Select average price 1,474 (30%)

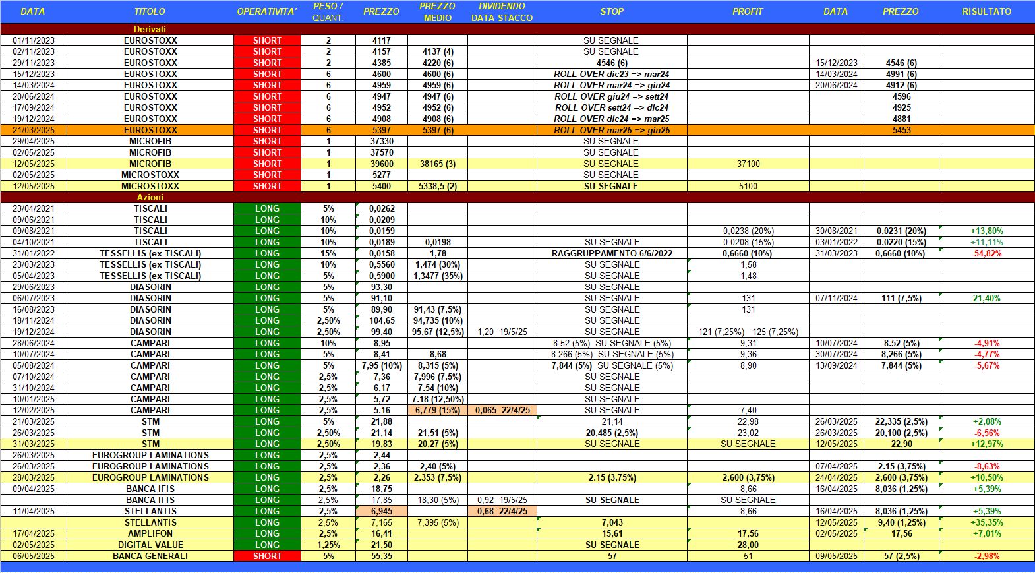438,264
